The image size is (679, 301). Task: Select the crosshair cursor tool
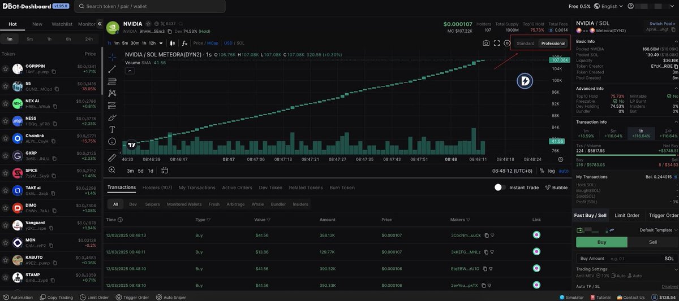[112, 56]
